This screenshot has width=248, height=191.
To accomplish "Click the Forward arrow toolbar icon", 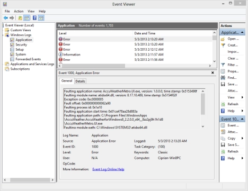I will (12, 18).
